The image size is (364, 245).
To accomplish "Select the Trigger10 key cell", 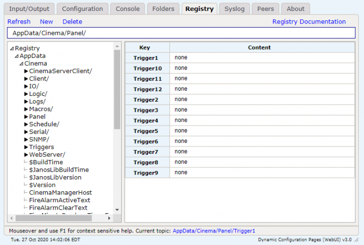I will (x=147, y=68).
